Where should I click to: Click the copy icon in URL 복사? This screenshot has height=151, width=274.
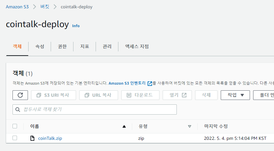[87, 95]
